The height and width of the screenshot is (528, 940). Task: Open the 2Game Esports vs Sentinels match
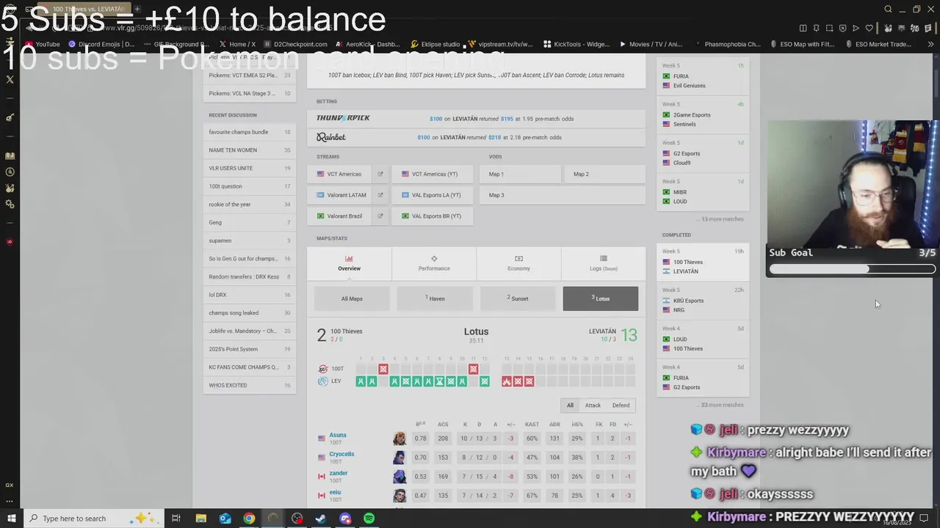click(x=703, y=114)
